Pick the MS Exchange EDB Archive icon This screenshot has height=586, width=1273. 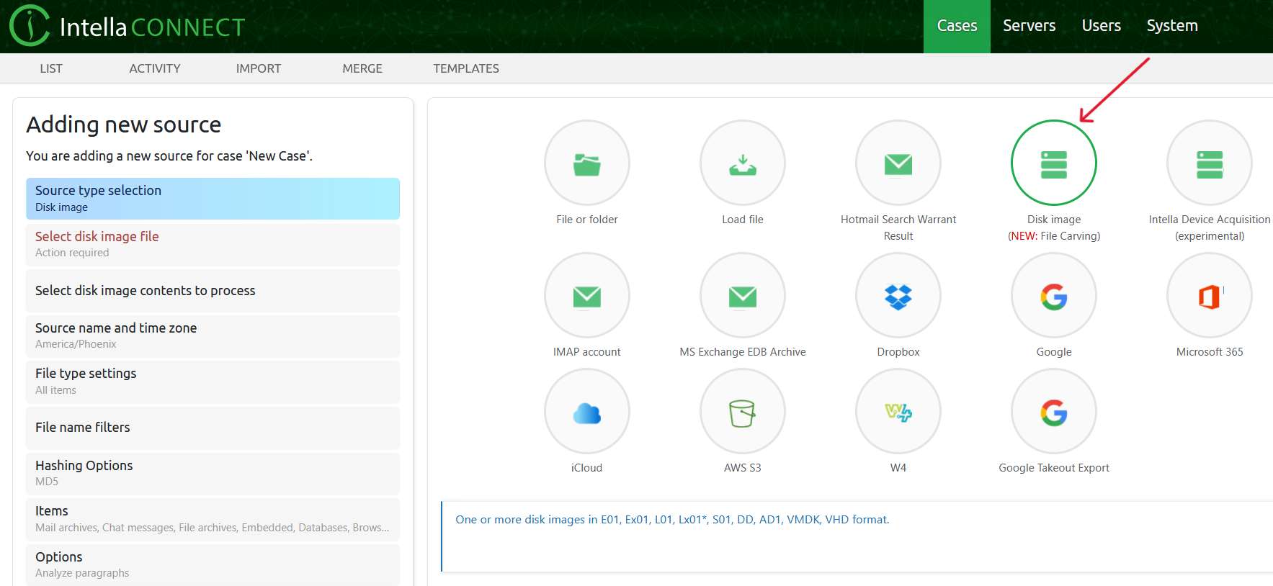click(x=742, y=296)
